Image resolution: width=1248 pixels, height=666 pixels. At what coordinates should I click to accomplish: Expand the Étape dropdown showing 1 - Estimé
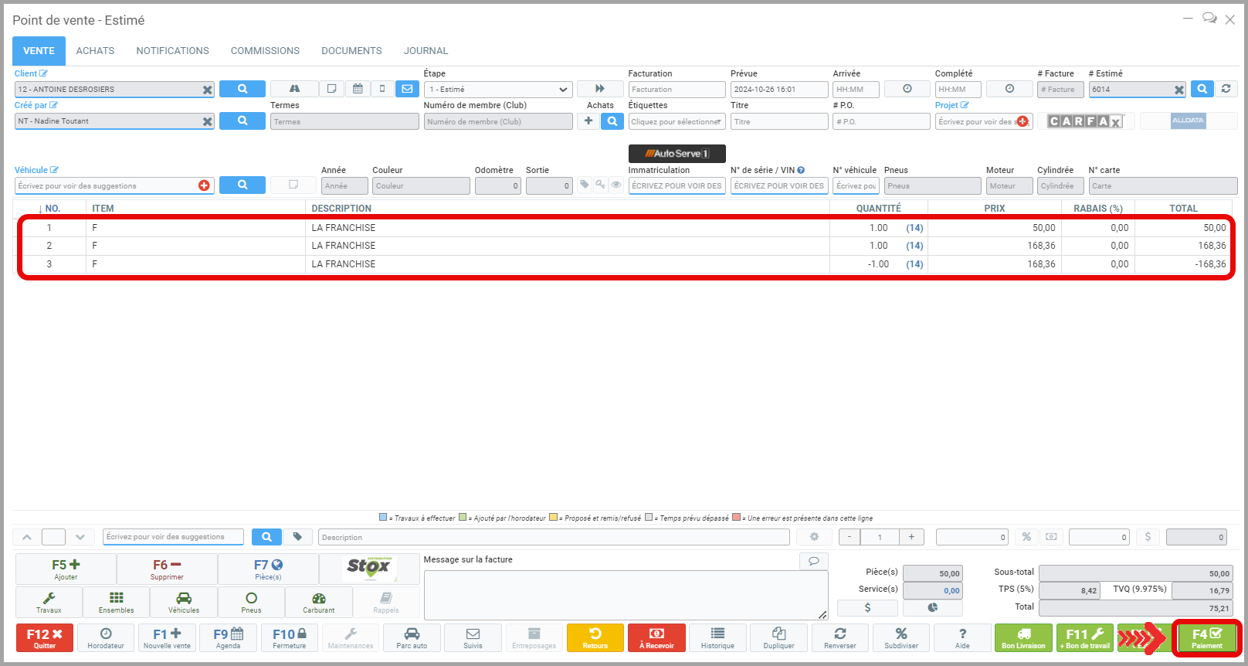(x=498, y=90)
